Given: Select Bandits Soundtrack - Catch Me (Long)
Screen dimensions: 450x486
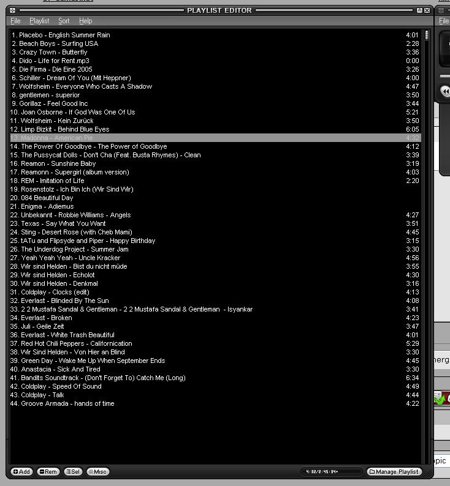Looking at the screenshot, I should (x=215, y=378).
